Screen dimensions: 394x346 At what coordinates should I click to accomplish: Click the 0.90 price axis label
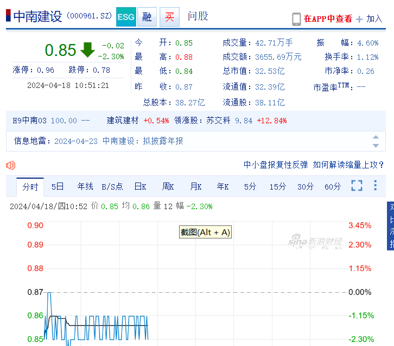point(35,225)
